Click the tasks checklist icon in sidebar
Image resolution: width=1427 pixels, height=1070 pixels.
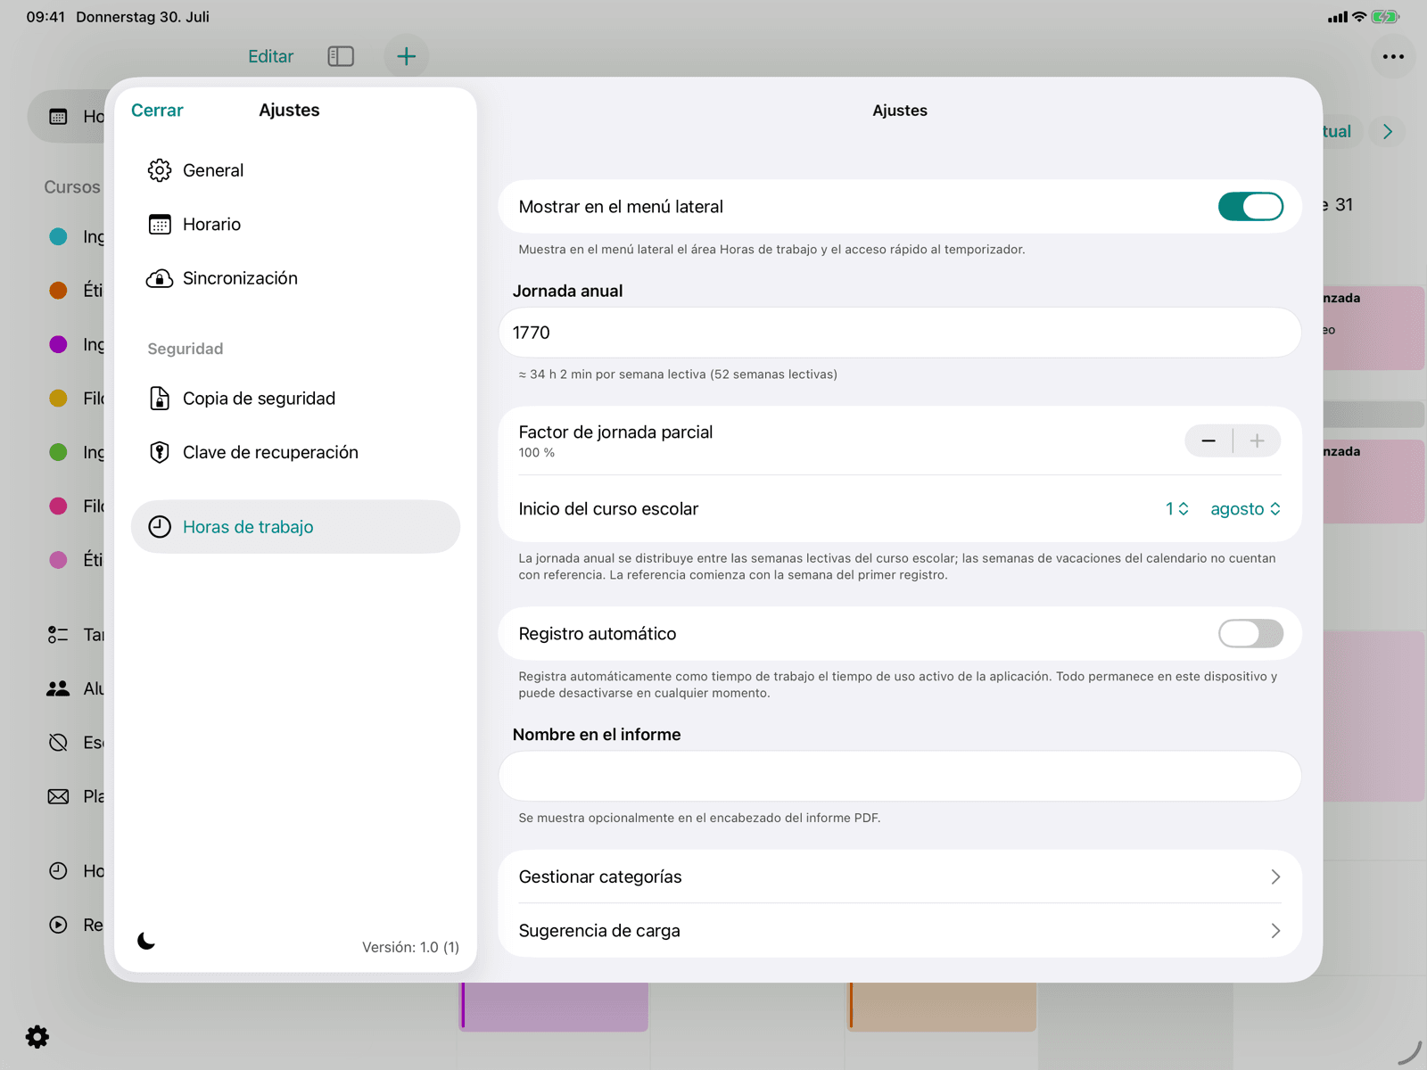point(58,635)
